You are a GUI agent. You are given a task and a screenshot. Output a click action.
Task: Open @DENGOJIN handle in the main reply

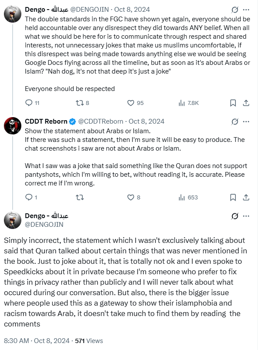[x=44, y=224]
